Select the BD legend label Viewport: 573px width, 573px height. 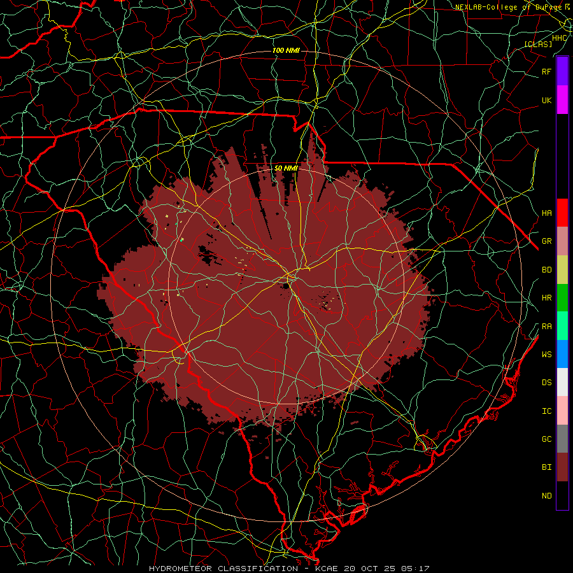546,270
